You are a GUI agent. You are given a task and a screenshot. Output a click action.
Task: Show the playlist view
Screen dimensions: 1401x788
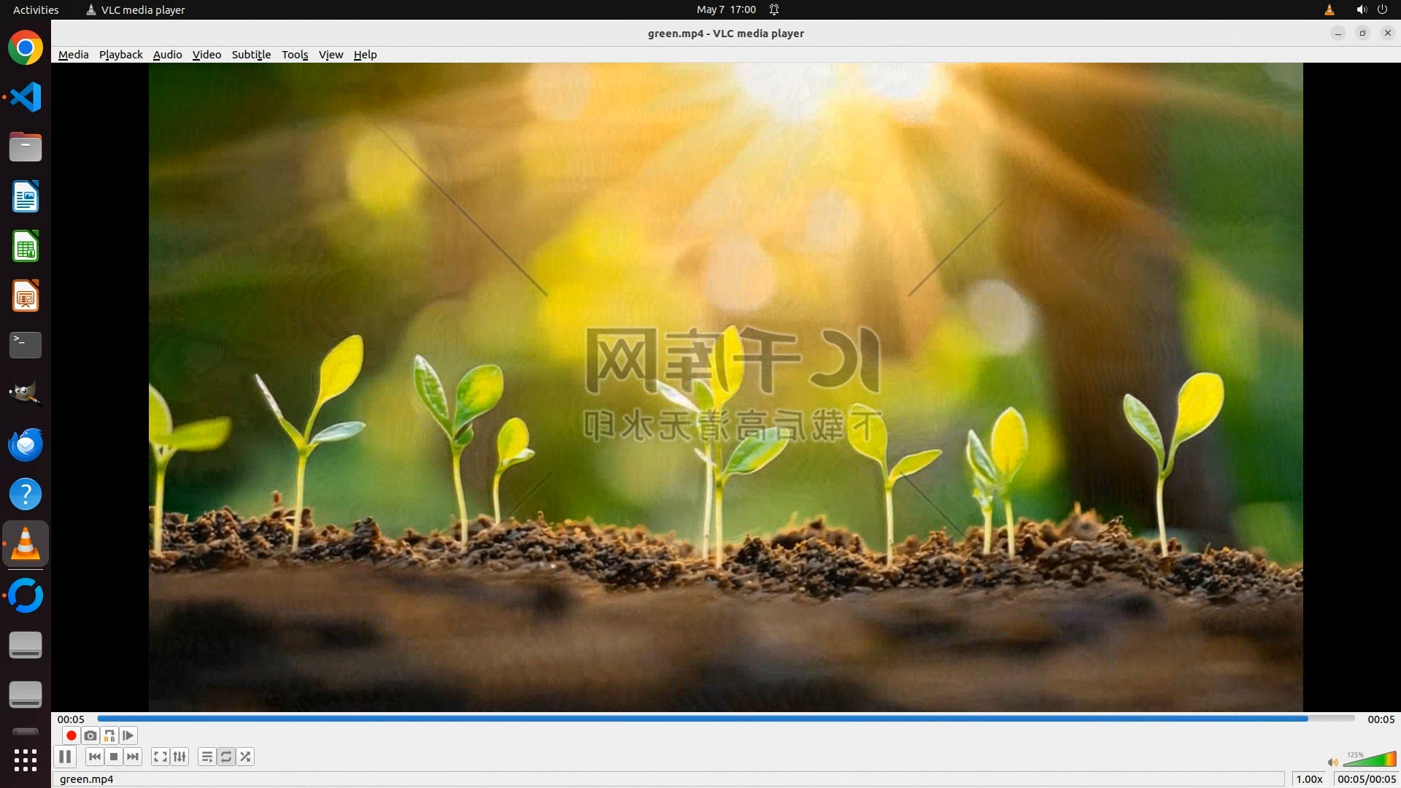tap(207, 757)
